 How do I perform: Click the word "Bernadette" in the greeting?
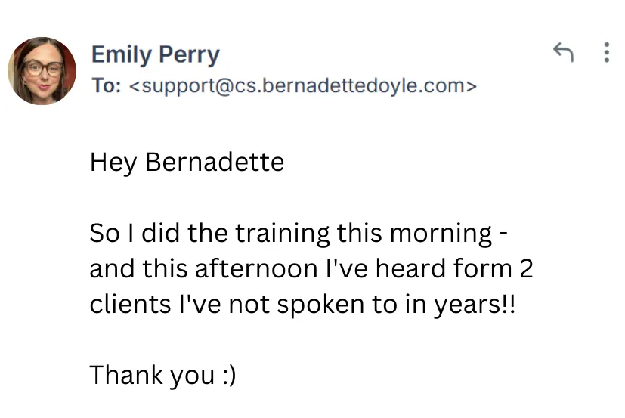[214, 163]
